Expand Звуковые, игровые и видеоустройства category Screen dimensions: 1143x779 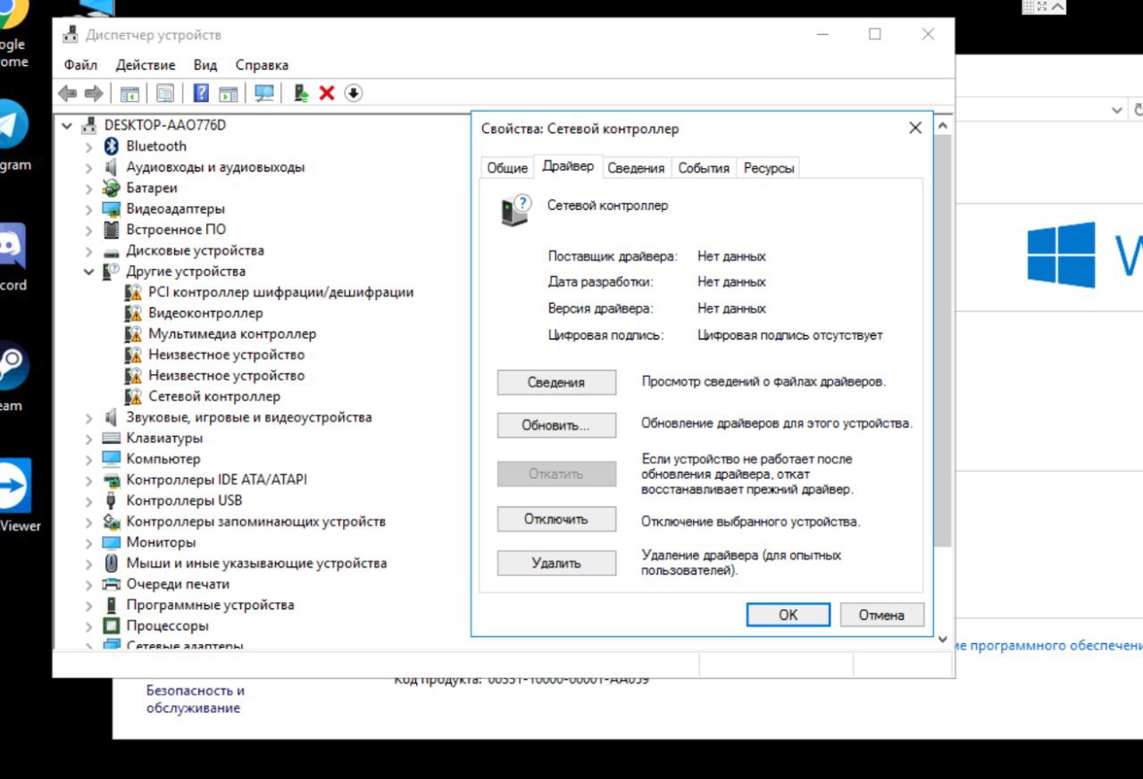pos(88,417)
